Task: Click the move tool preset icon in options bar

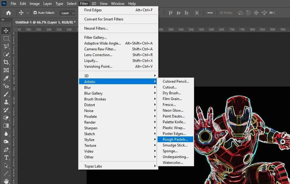Action: (21, 13)
